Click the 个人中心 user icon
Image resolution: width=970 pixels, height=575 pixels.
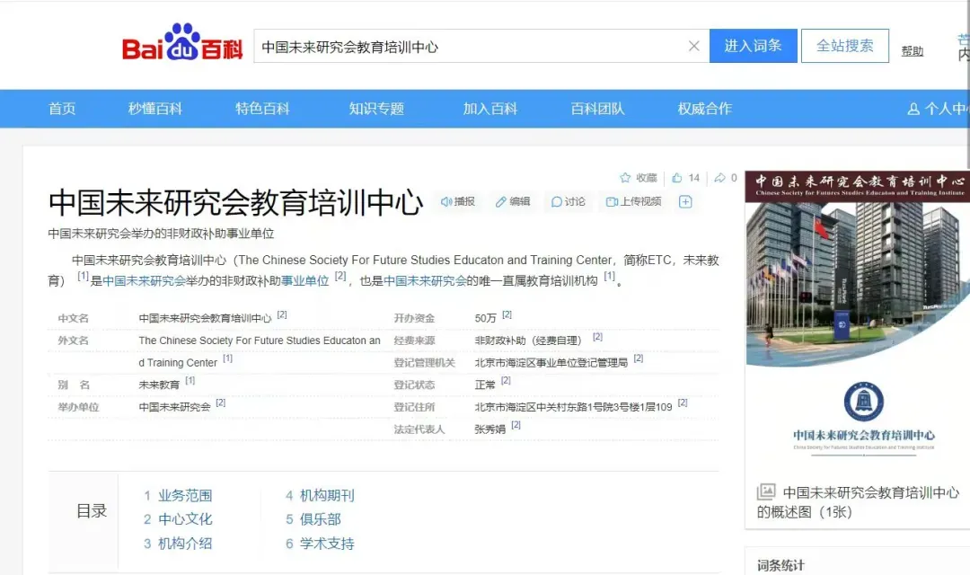point(913,109)
